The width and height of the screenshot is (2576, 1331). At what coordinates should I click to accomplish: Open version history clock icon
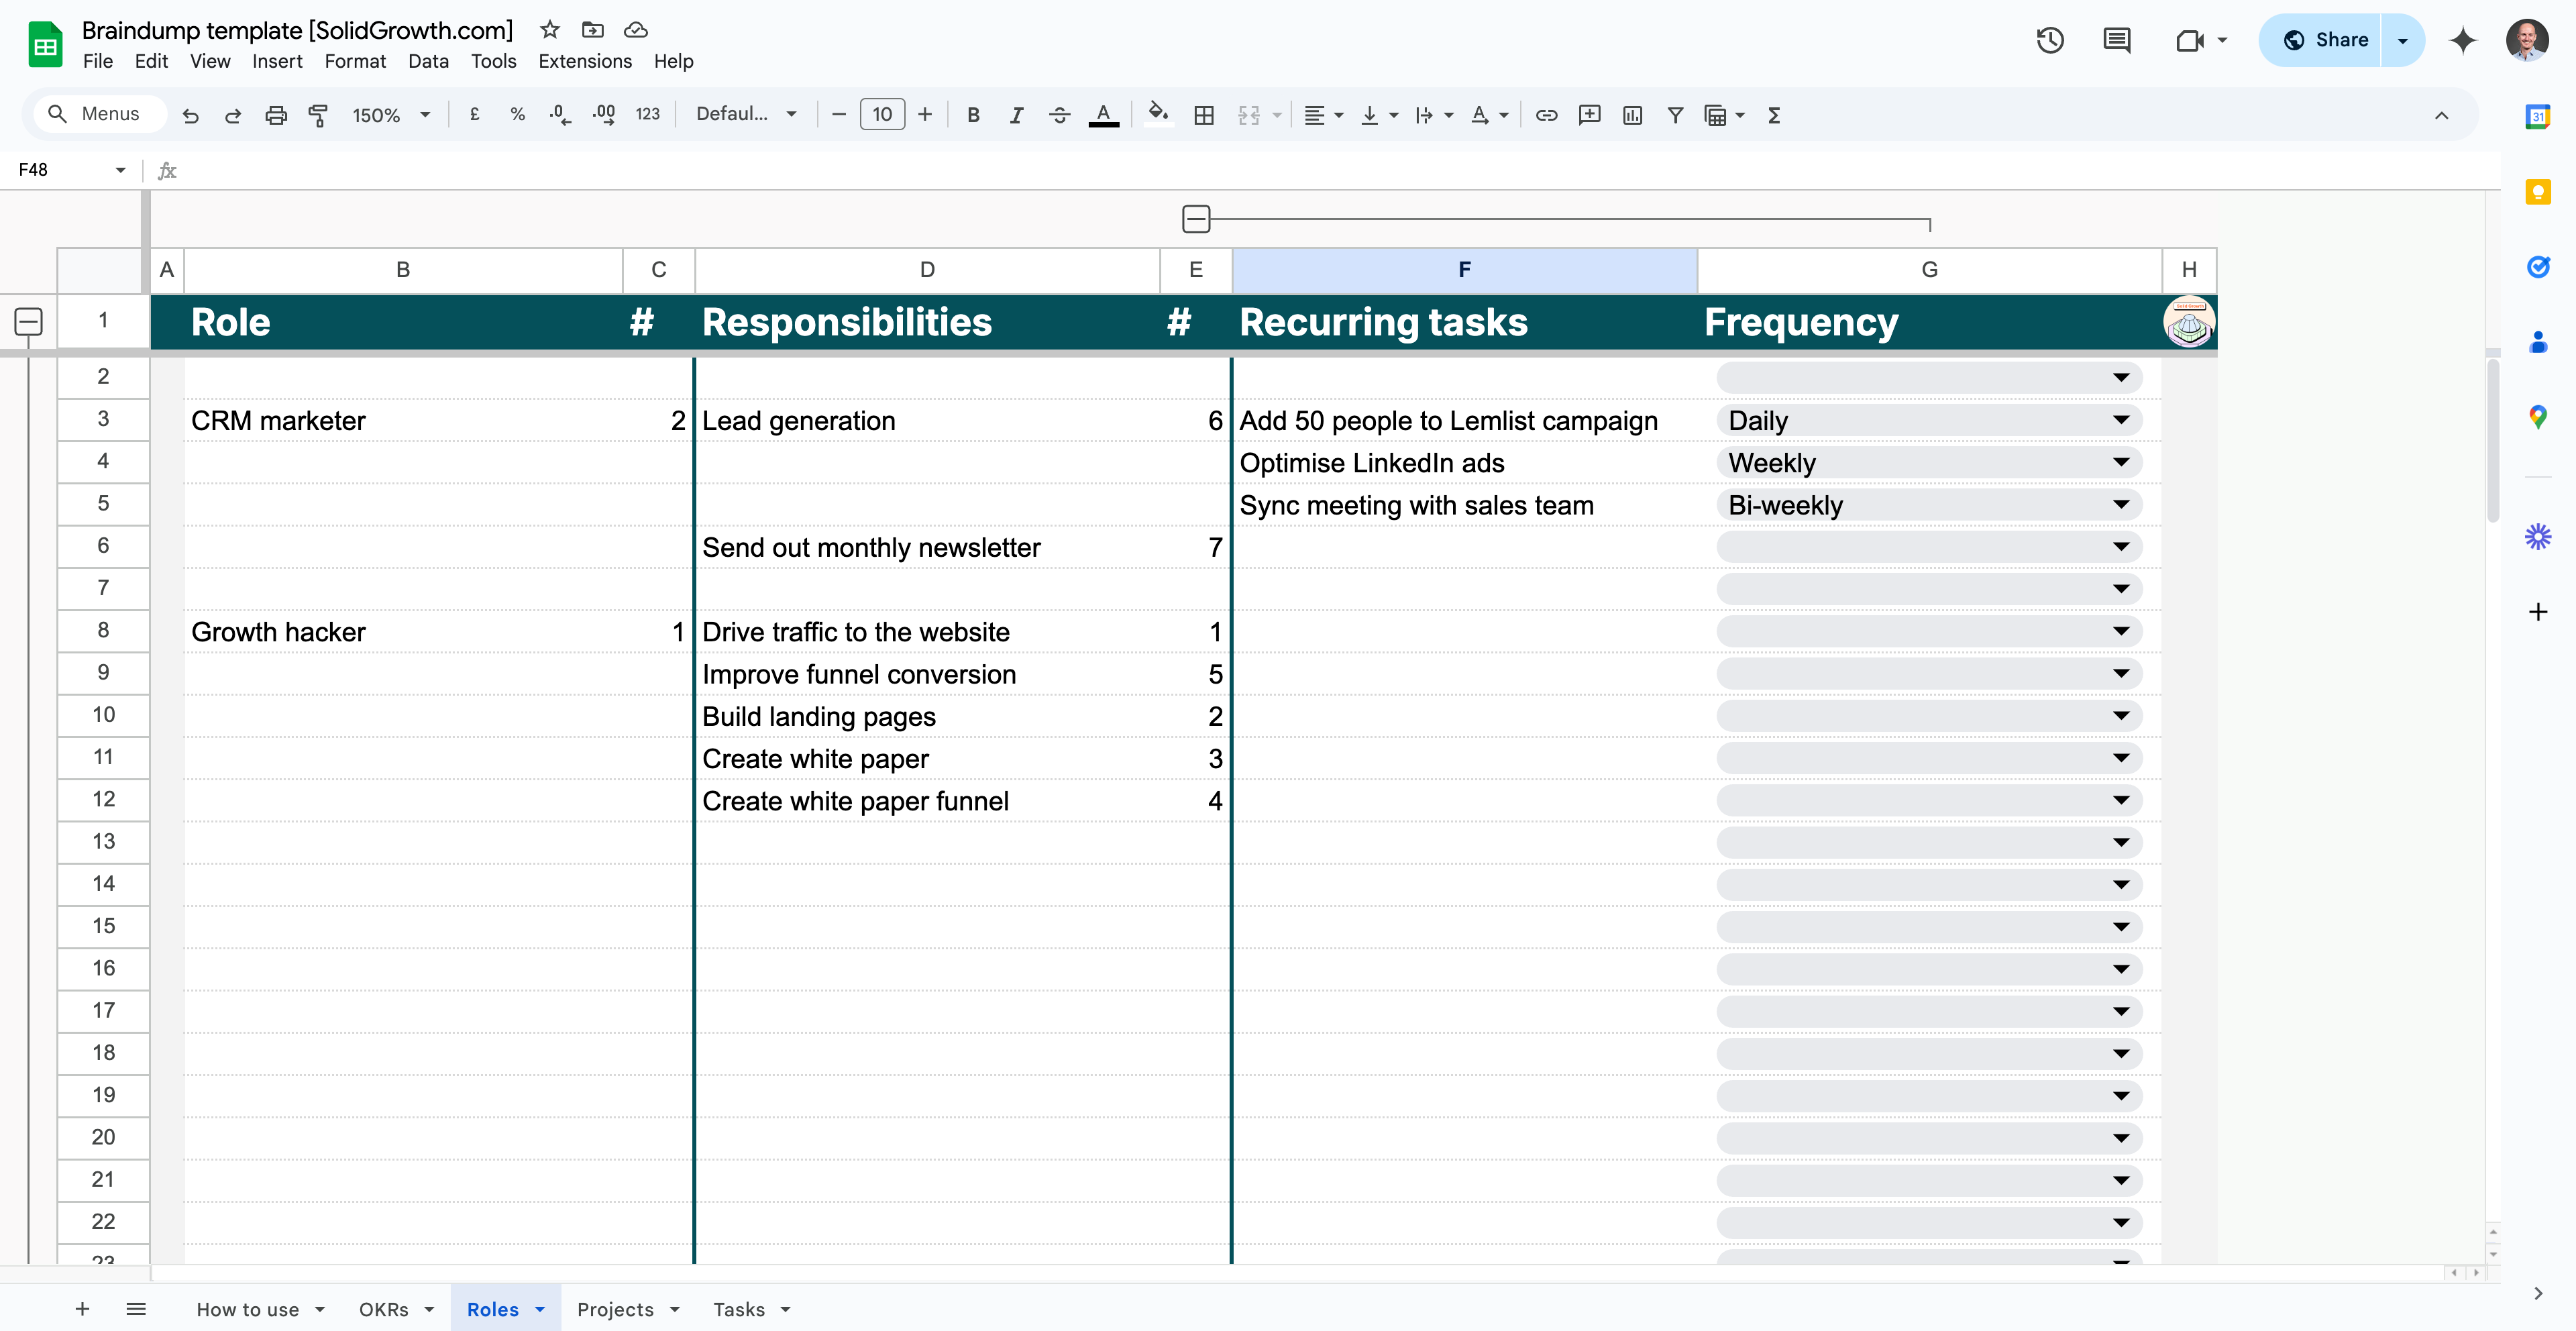[x=2050, y=40]
